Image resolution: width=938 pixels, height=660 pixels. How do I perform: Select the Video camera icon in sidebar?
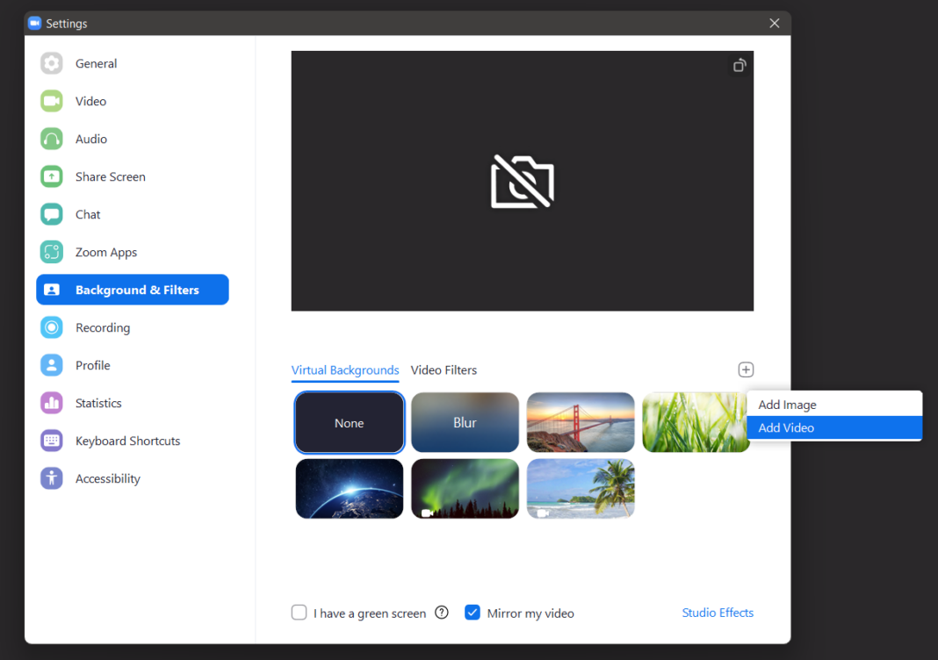(x=52, y=101)
